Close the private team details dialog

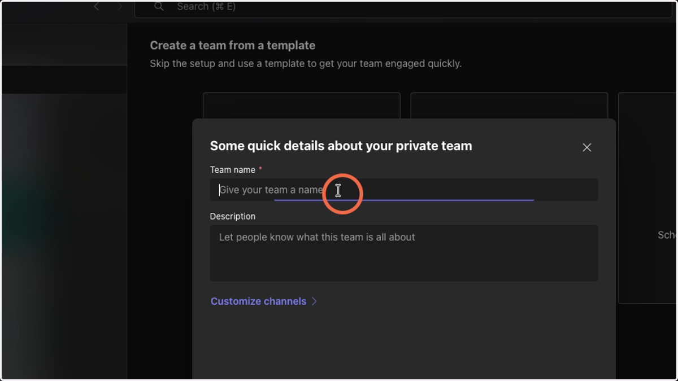coord(587,147)
